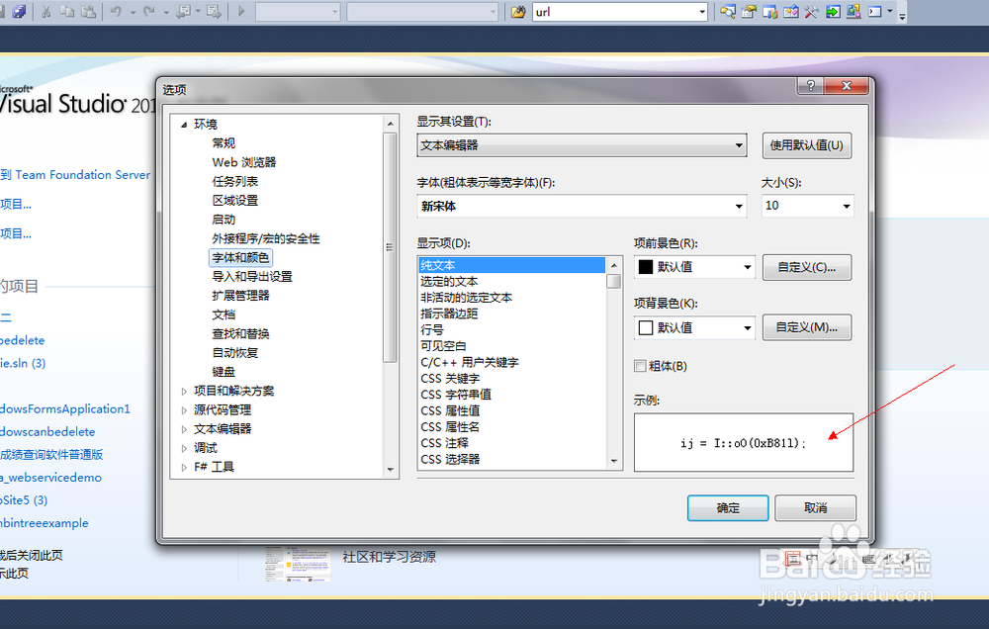Select 导入和导出设置 tree item
This screenshot has width=989, height=629.
pyautogui.click(x=252, y=276)
